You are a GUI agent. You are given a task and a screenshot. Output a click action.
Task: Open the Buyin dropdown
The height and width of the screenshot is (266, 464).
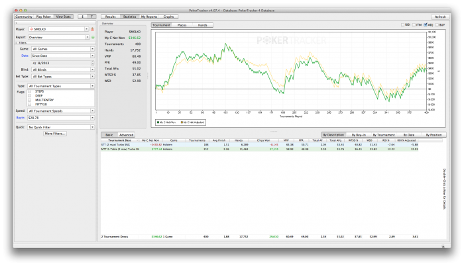coord(92,118)
